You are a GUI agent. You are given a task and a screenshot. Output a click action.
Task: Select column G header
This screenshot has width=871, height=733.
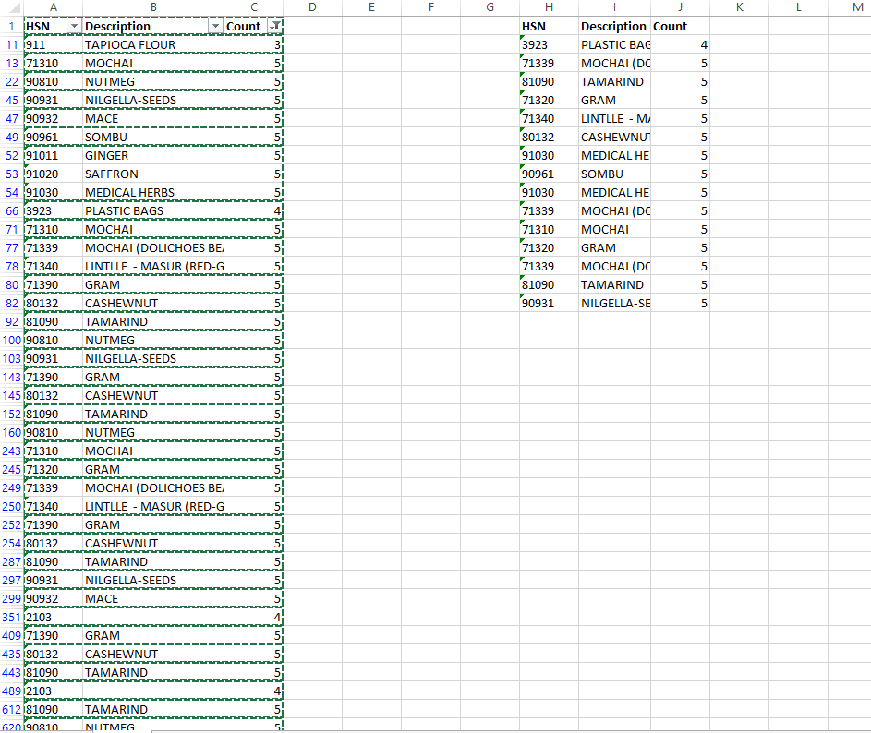point(490,7)
